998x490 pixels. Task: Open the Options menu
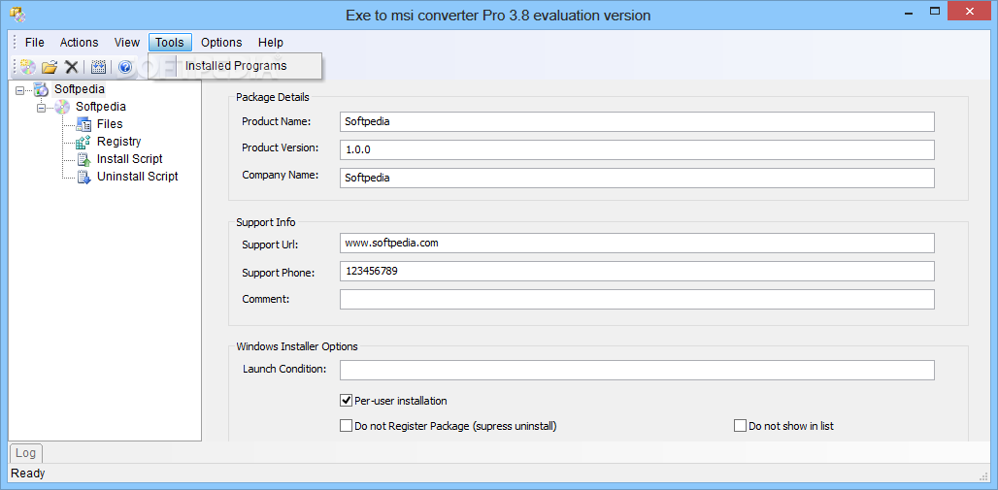(x=221, y=43)
